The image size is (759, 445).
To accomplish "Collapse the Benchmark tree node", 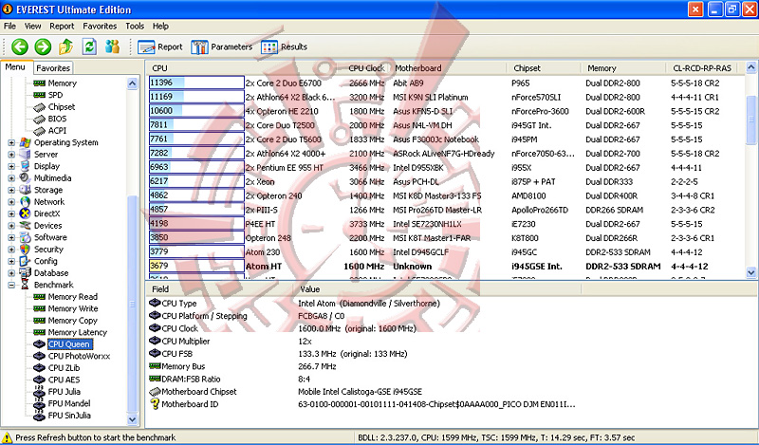I will click(x=11, y=286).
